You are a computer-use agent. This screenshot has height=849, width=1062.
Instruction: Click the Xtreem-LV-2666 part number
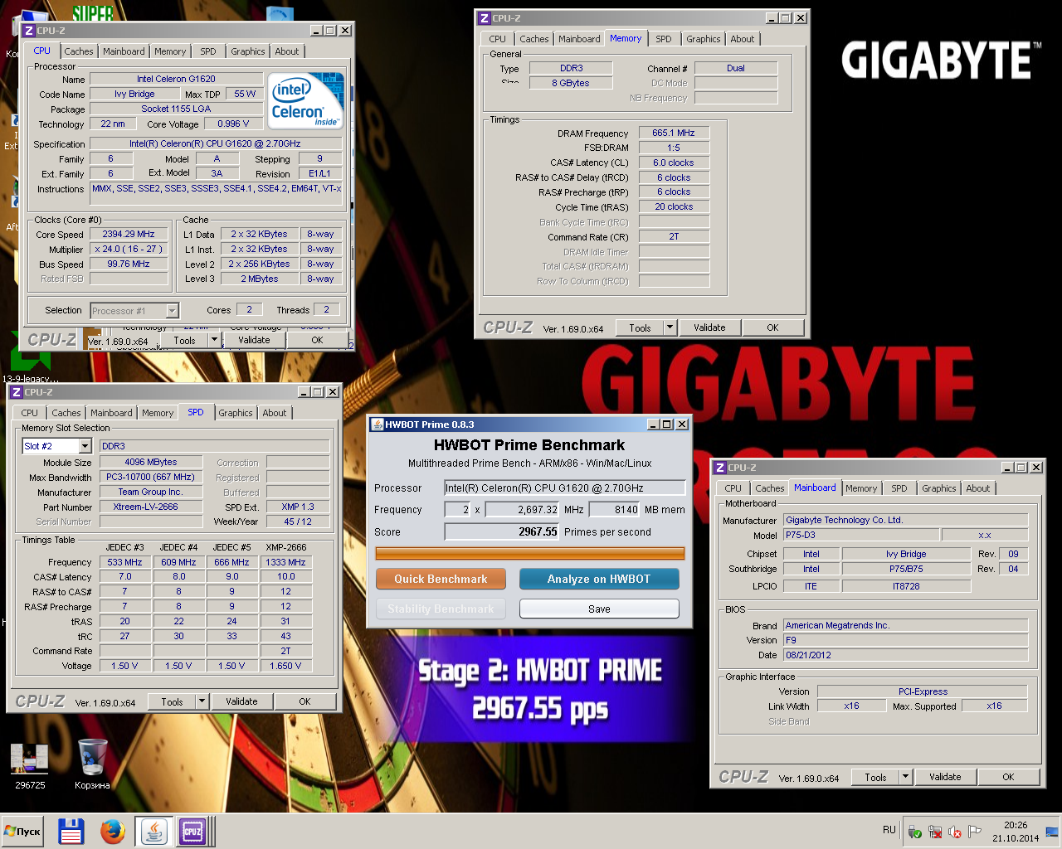pos(151,507)
